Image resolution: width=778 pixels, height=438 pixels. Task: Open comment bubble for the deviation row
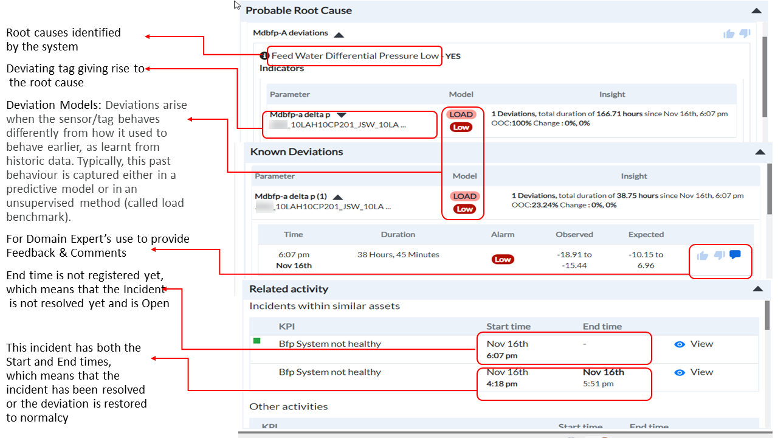[735, 255]
